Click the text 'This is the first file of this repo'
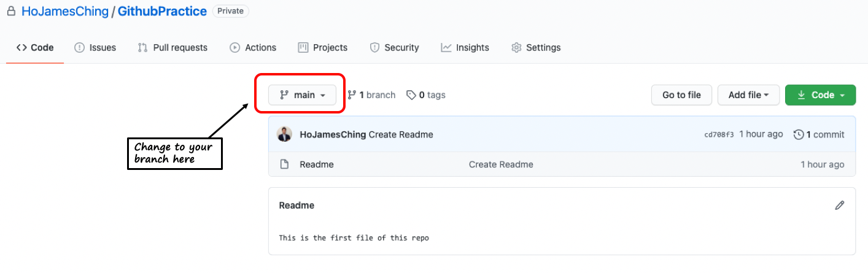 point(354,238)
